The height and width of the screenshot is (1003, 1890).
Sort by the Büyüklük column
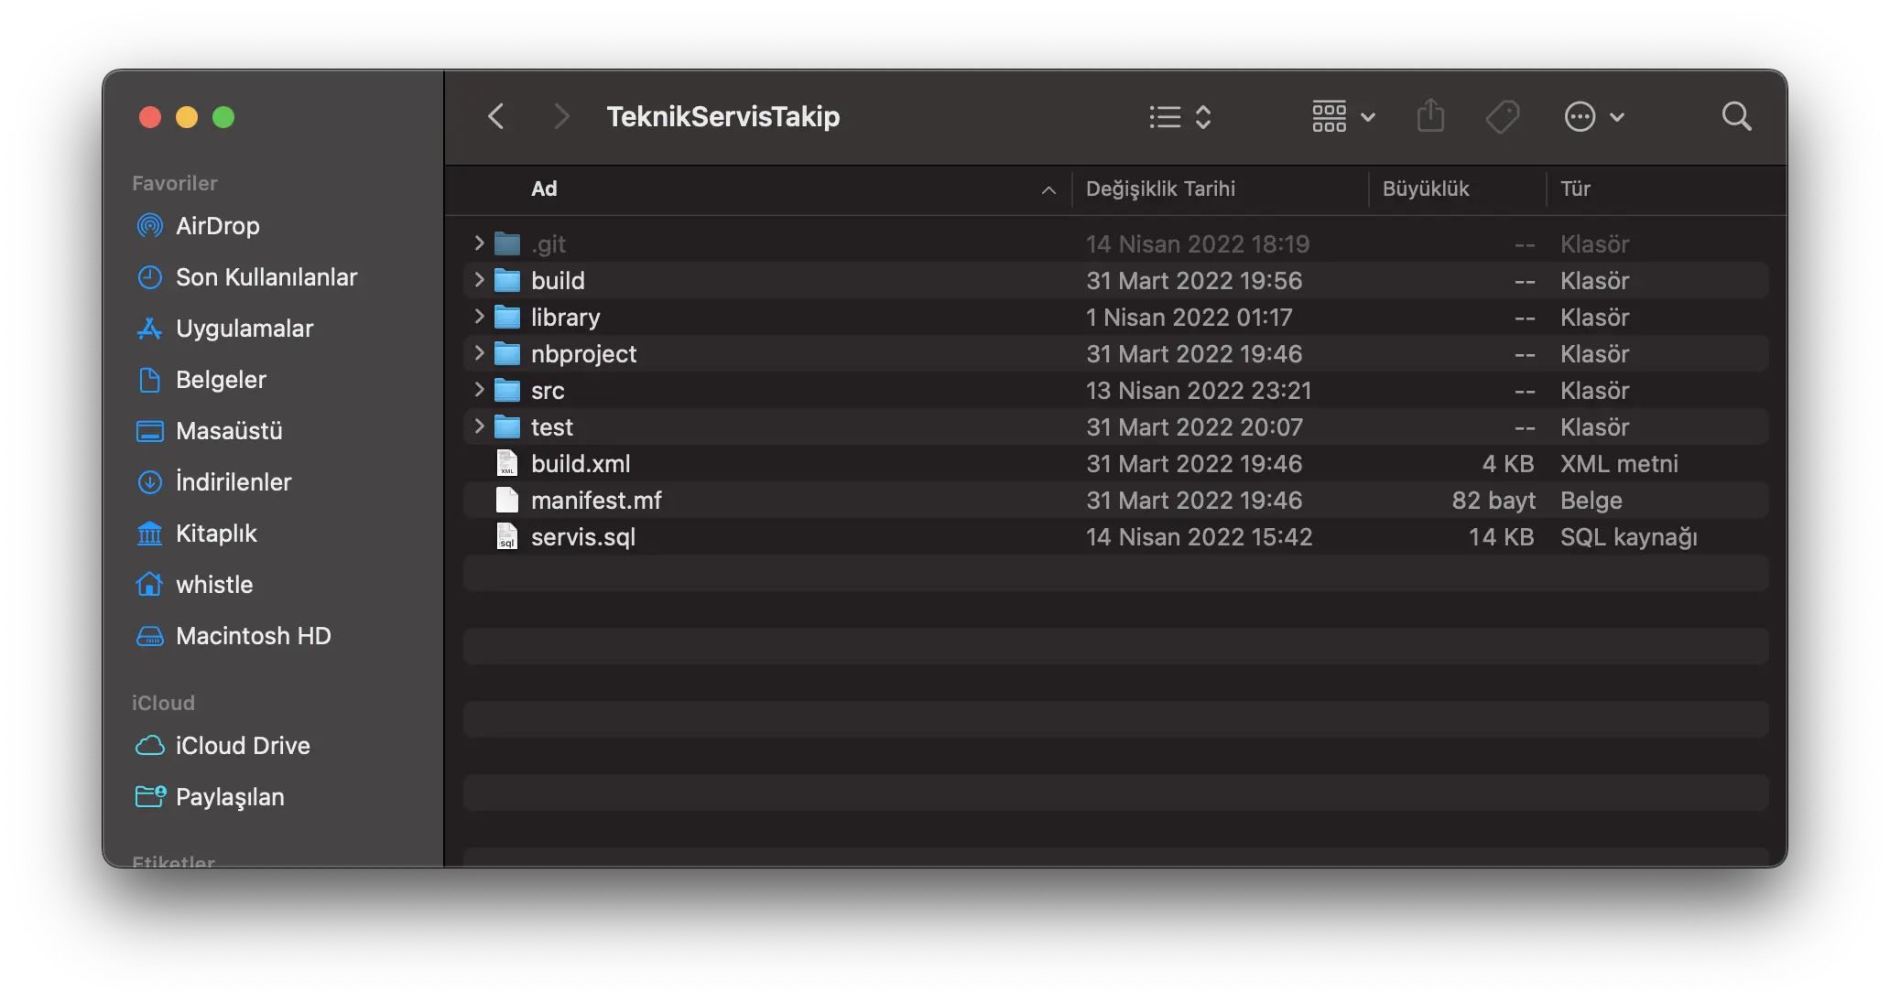pos(1426,189)
